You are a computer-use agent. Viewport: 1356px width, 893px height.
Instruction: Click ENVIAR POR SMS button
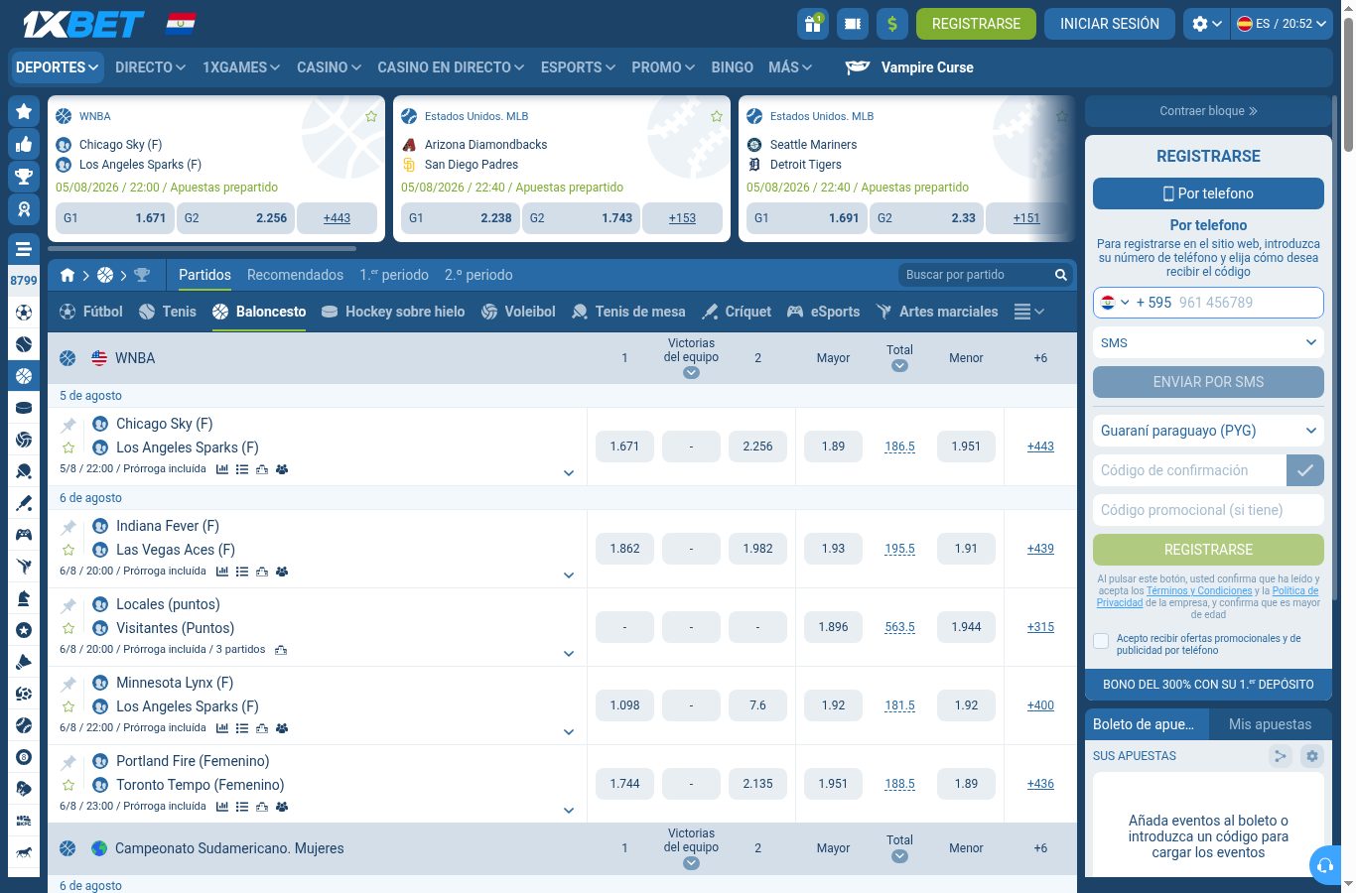(x=1208, y=382)
